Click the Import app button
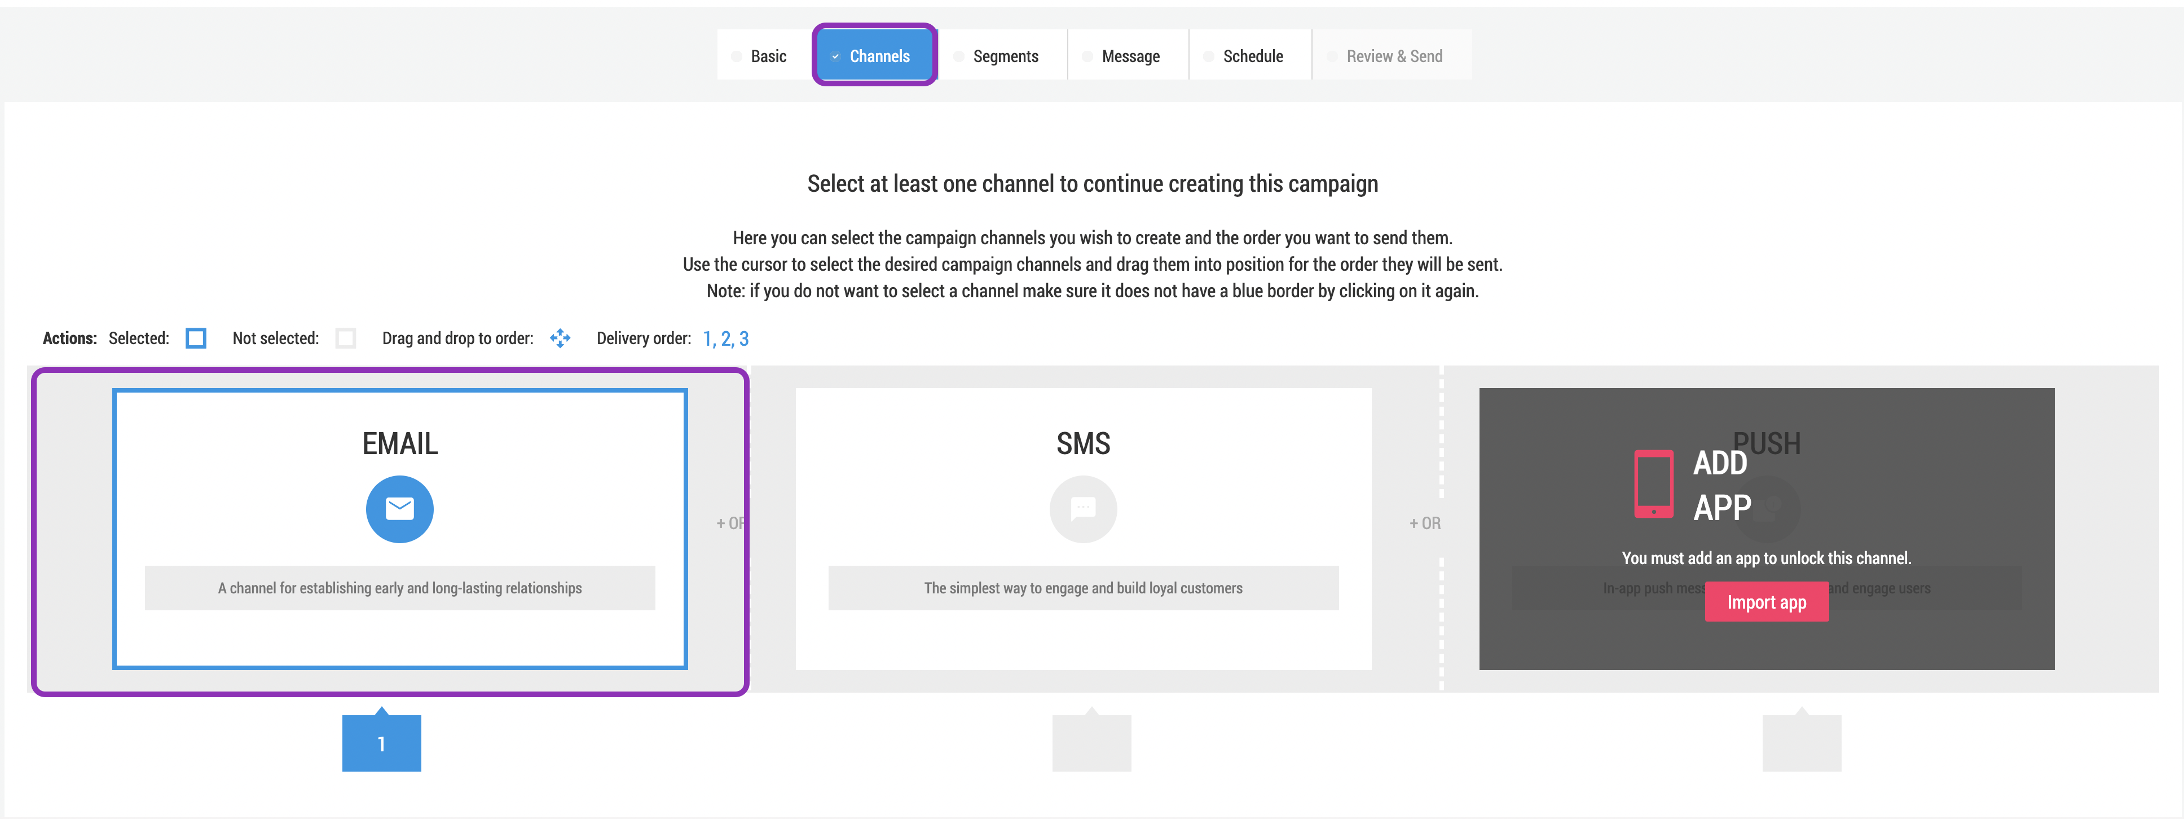The image size is (2184, 819). tap(1766, 602)
